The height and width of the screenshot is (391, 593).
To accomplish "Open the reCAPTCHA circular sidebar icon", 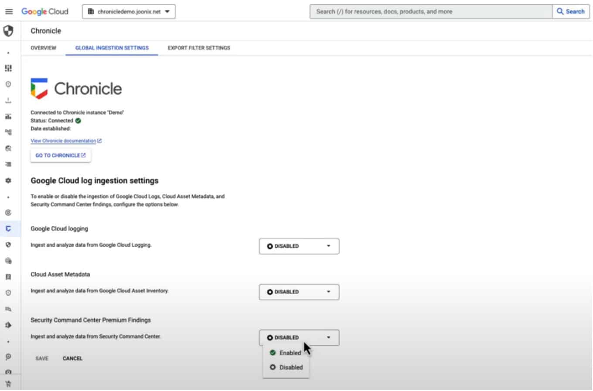I will pyautogui.click(x=8, y=212).
